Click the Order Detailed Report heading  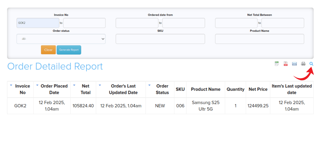55,66
